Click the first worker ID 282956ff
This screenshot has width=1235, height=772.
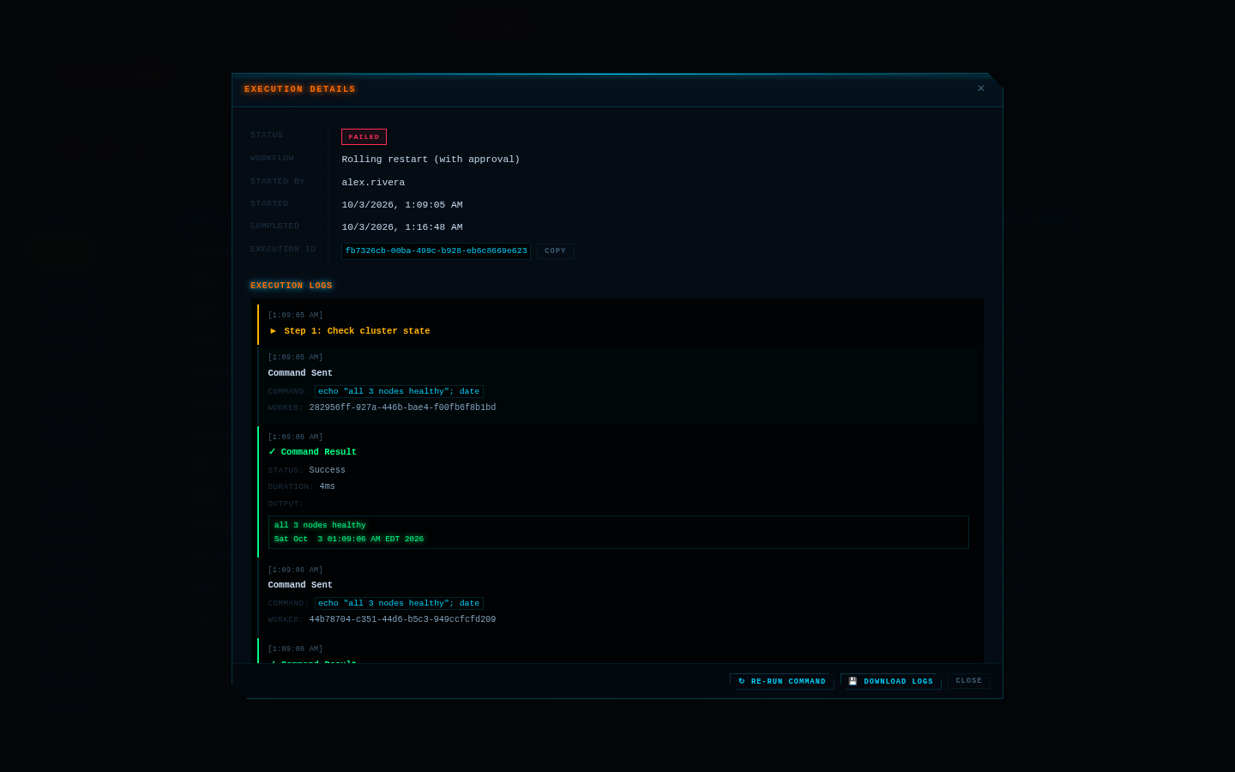click(x=402, y=407)
